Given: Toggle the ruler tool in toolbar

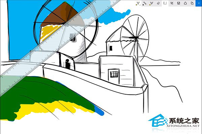Looking at the screenshot, I should pos(165,3).
